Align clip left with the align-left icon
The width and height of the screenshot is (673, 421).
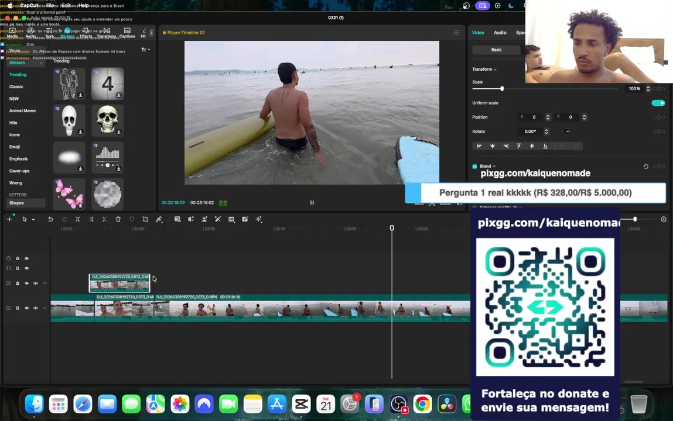[480, 146]
